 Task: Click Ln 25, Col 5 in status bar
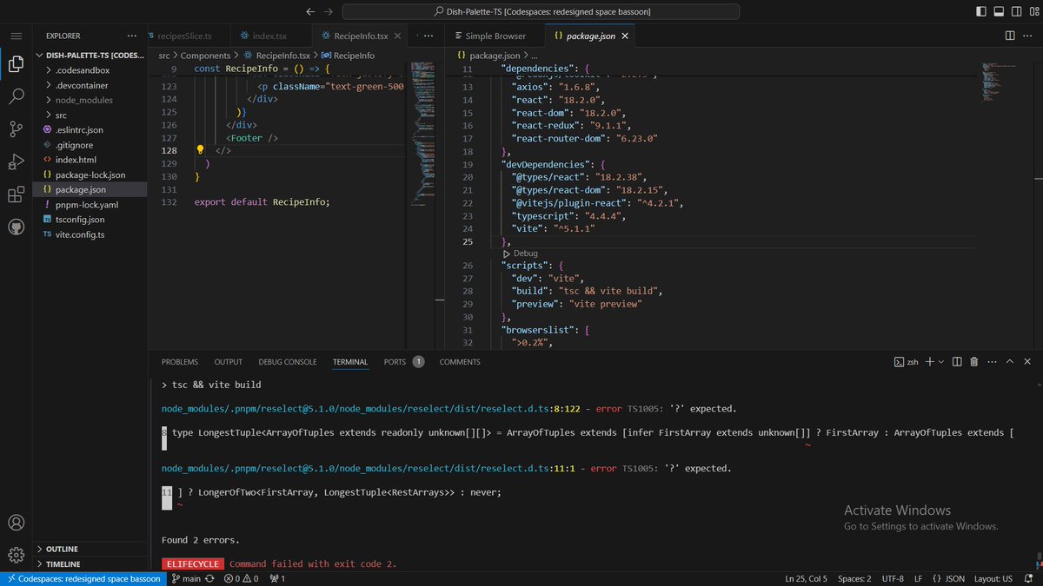[x=806, y=578]
